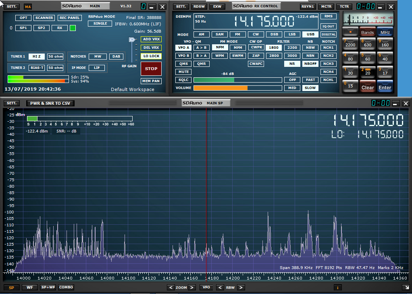Image resolution: width=412 pixels, height=294 pixels.
Task: Toggle LO LOCK
Action: point(151,56)
